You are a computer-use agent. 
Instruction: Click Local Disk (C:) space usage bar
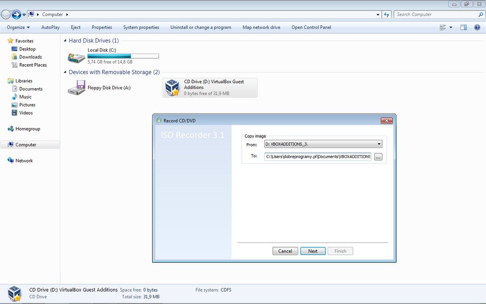[123, 56]
